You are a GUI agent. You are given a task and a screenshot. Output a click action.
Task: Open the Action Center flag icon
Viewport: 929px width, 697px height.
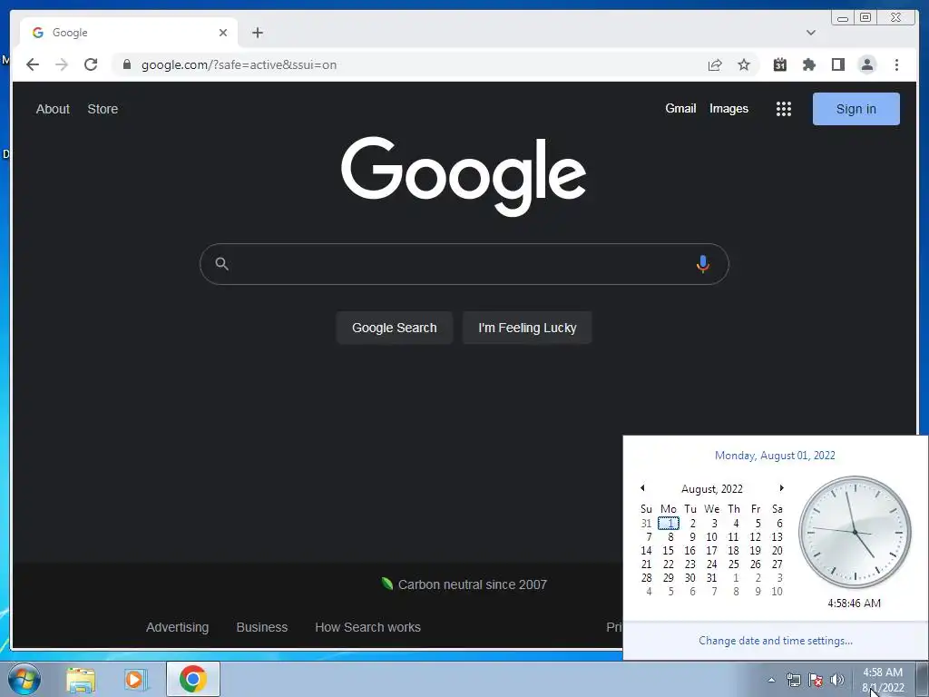[x=816, y=680]
